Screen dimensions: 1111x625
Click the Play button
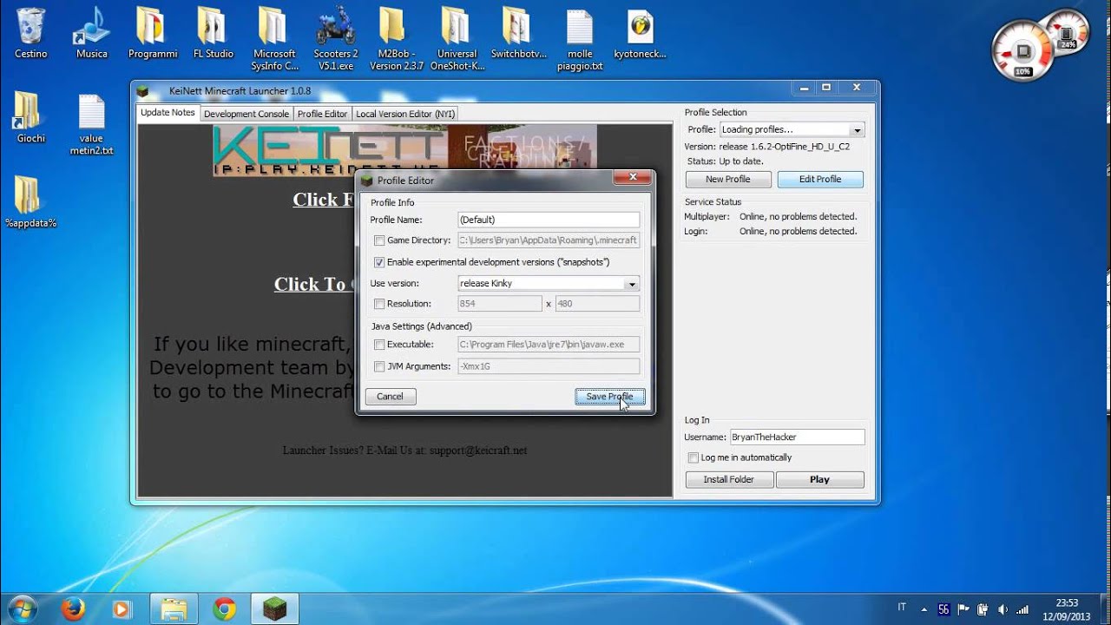click(x=819, y=479)
